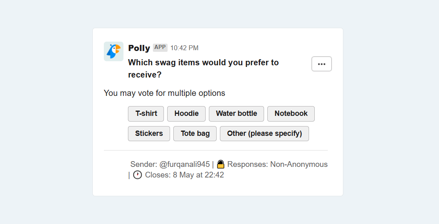Click the Closes: 8 May at 22:42 text
Viewport: 439px width, 224px height.
[x=184, y=175]
